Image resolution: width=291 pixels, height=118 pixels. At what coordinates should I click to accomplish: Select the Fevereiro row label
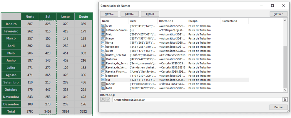11,31
